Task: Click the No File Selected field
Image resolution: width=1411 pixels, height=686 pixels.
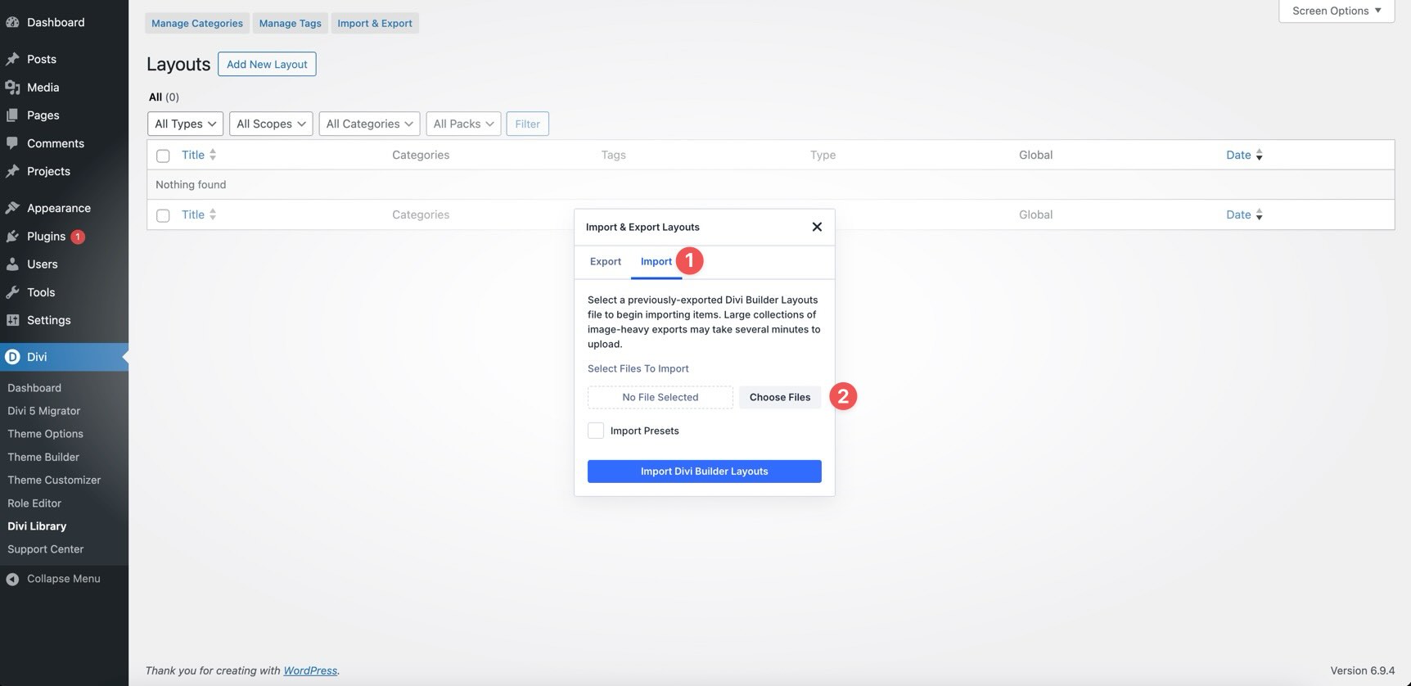Action: click(x=660, y=397)
